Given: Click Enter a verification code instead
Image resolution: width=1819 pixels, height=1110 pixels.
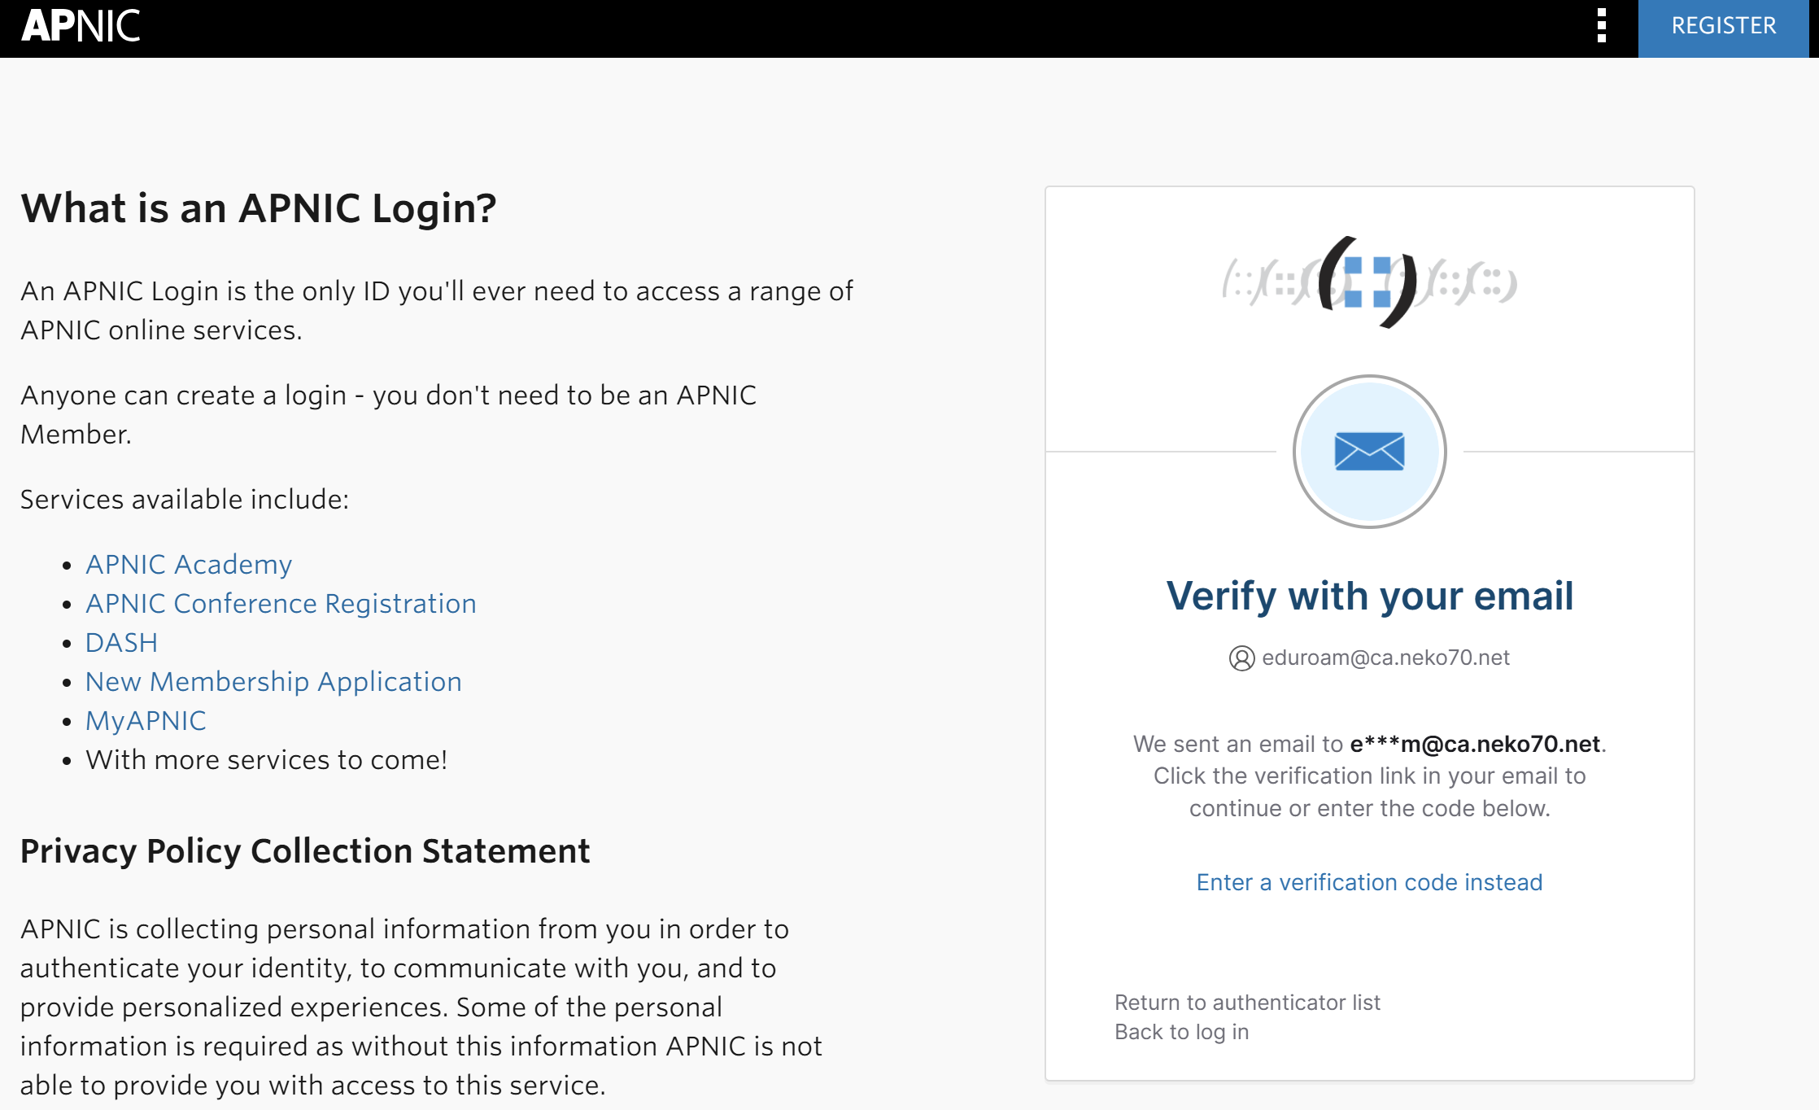Looking at the screenshot, I should tap(1369, 882).
